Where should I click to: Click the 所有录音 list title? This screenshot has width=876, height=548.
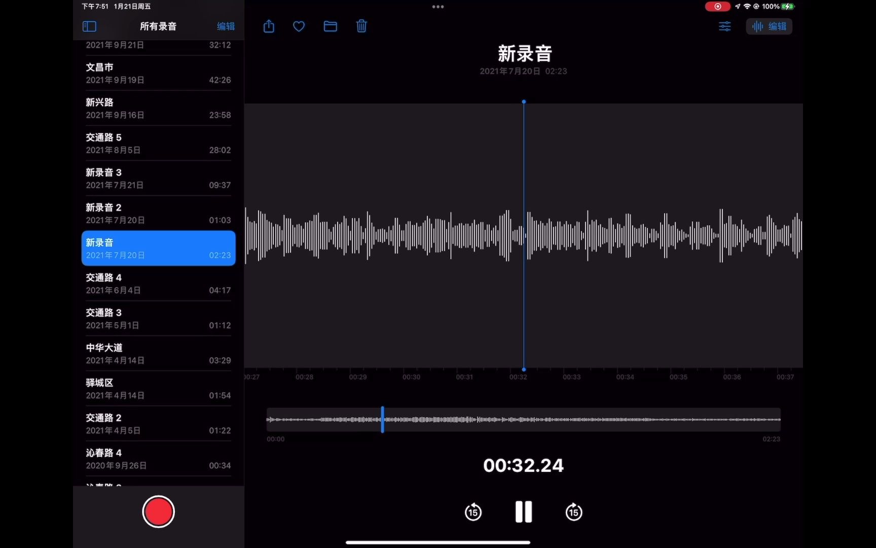(x=158, y=26)
